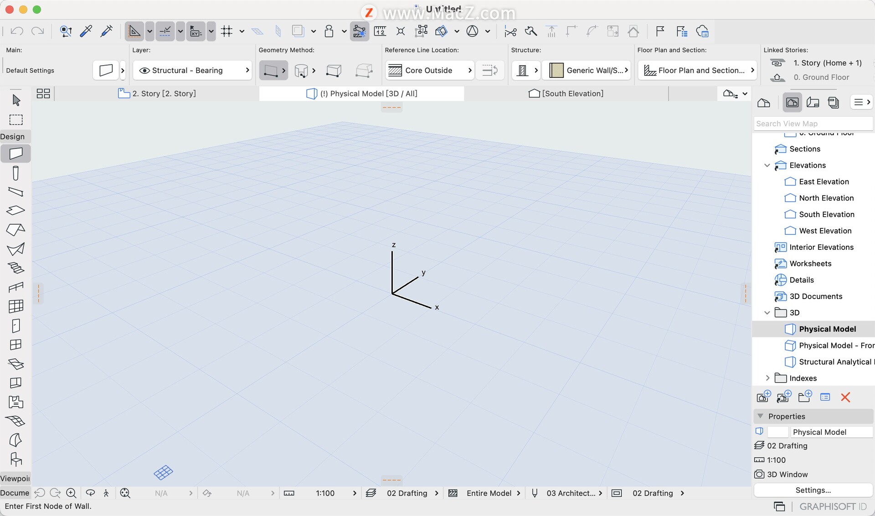
Task: Click the Inject Parameters syringe icon
Action: 107,31
